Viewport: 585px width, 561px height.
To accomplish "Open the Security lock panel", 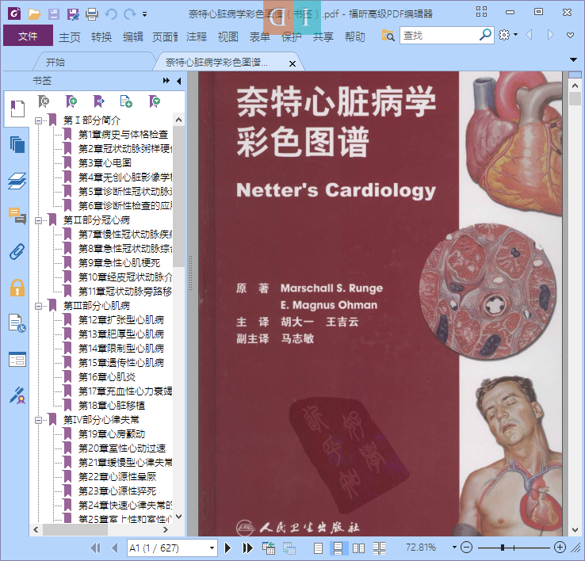I will 17,288.
